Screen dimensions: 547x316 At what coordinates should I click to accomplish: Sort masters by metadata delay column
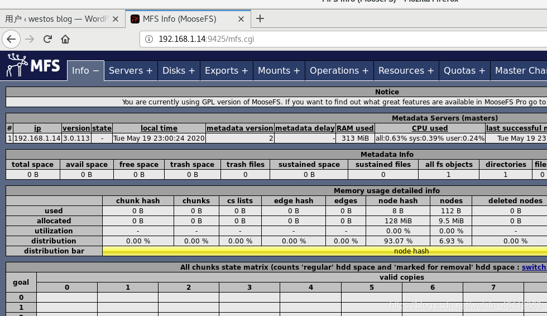coord(305,128)
